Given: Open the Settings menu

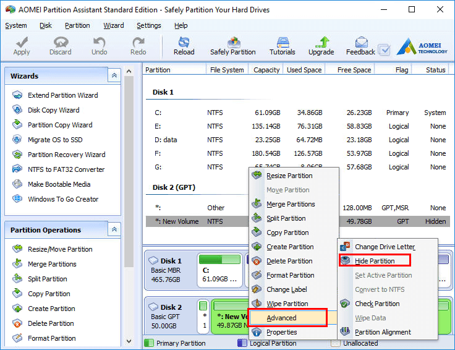Looking at the screenshot, I should pyautogui.click(x=149, y=25).
